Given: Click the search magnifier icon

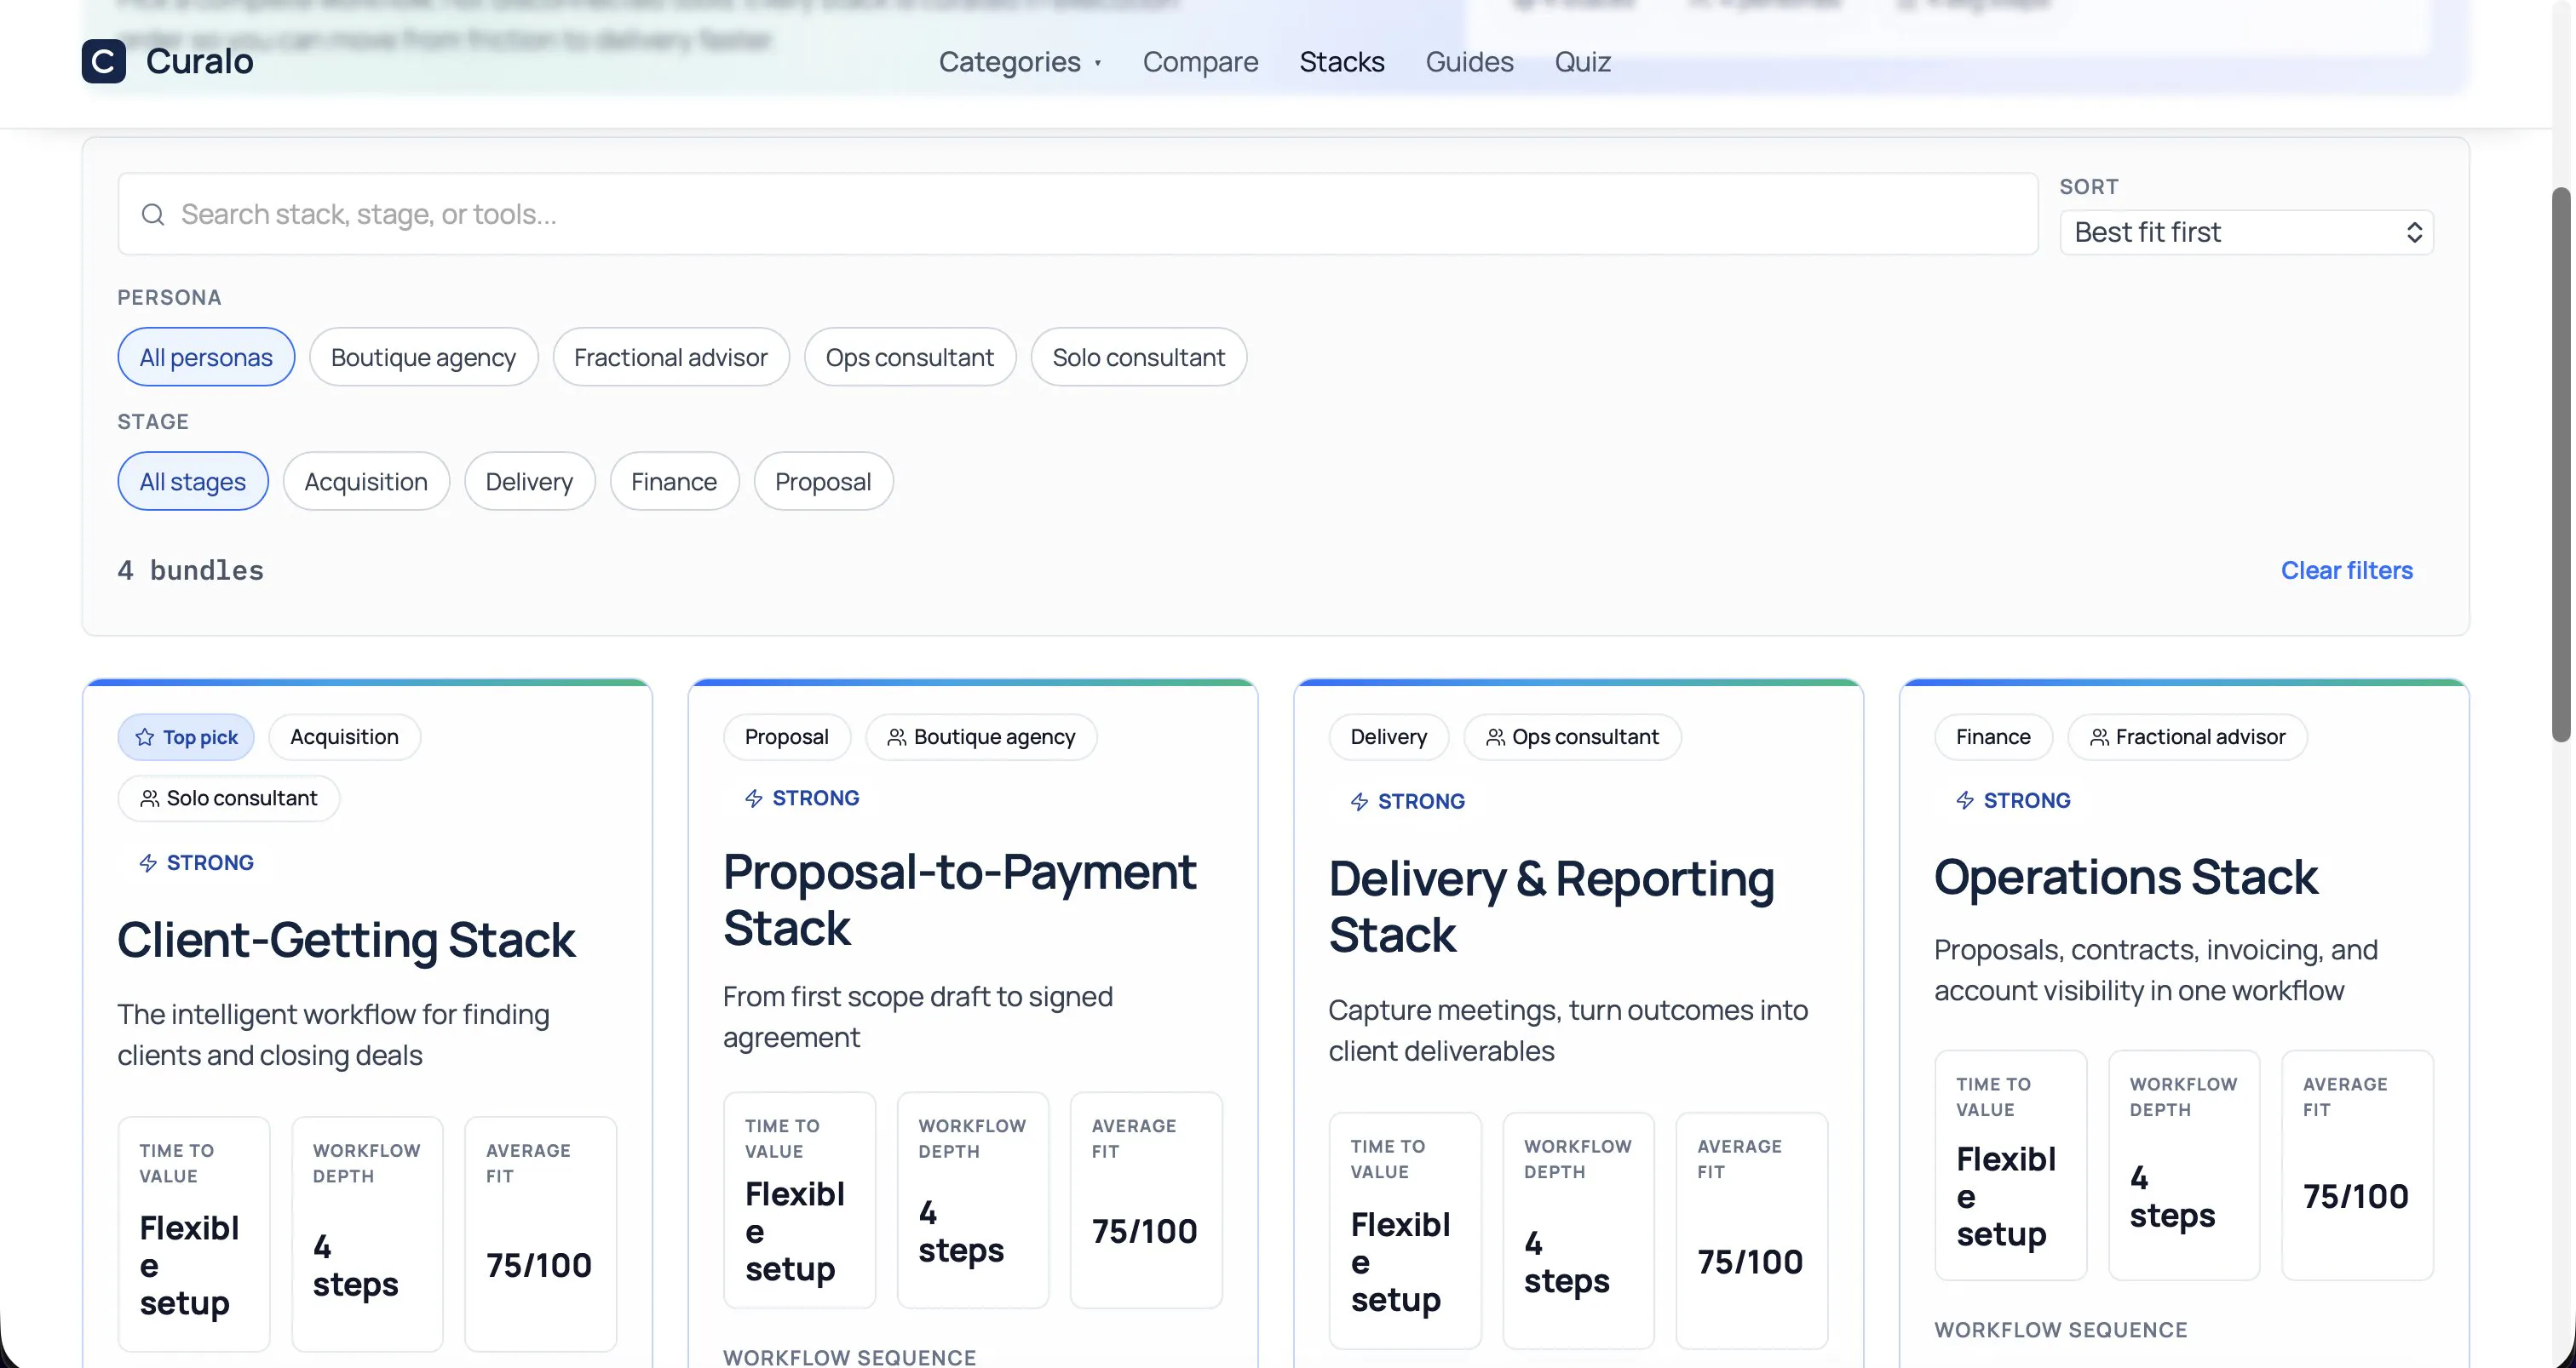Looking at the screenshot, I should (153, 215).
